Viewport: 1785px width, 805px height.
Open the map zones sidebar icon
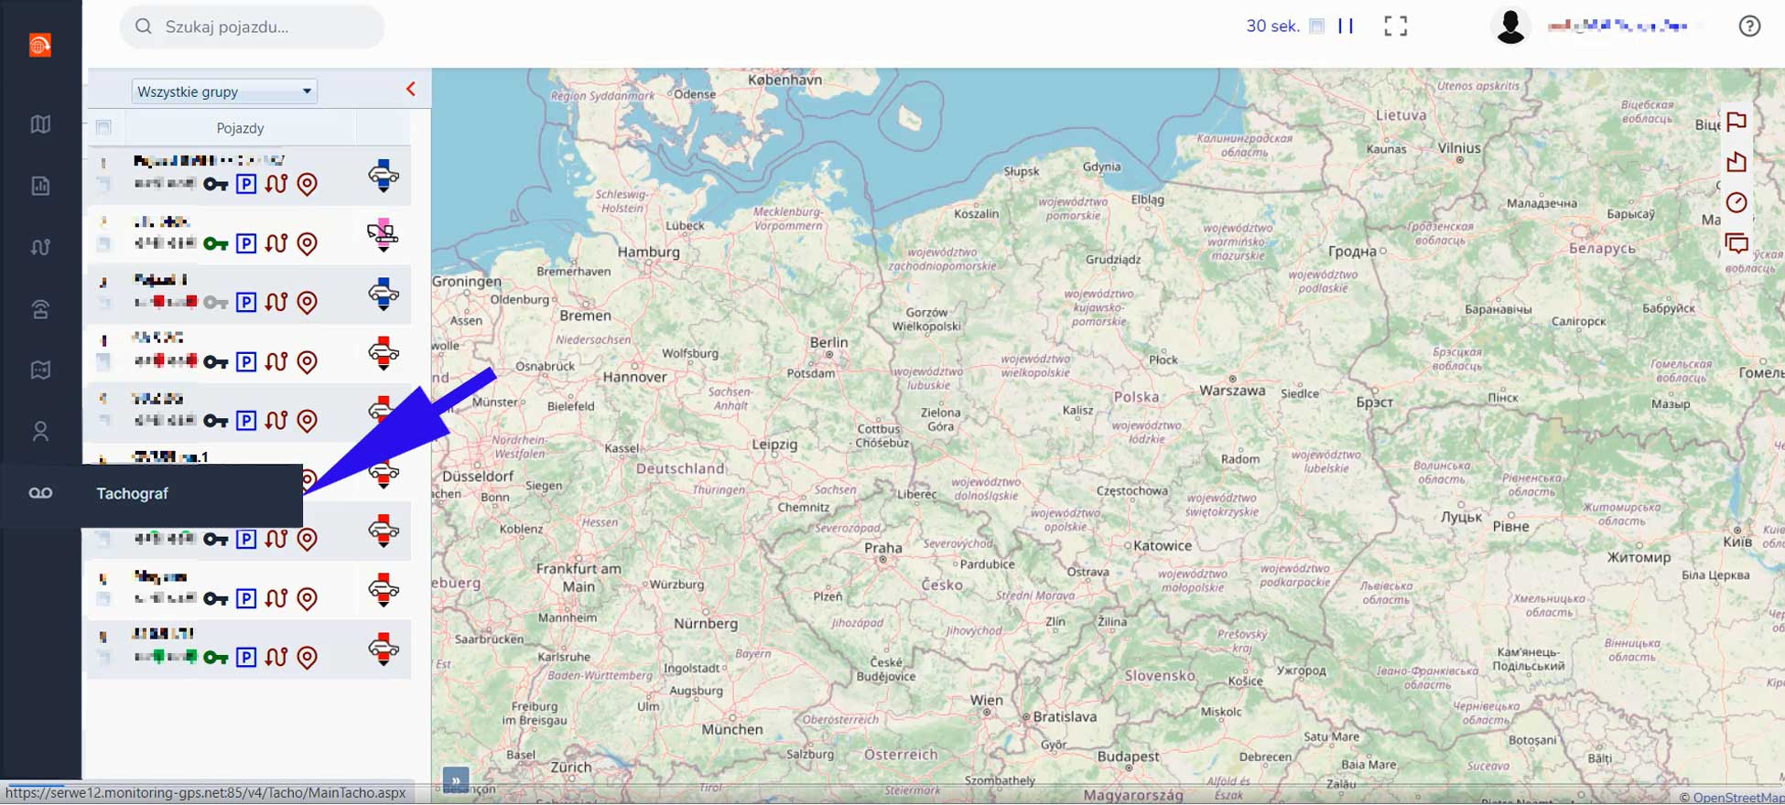(x=40, y=370)
